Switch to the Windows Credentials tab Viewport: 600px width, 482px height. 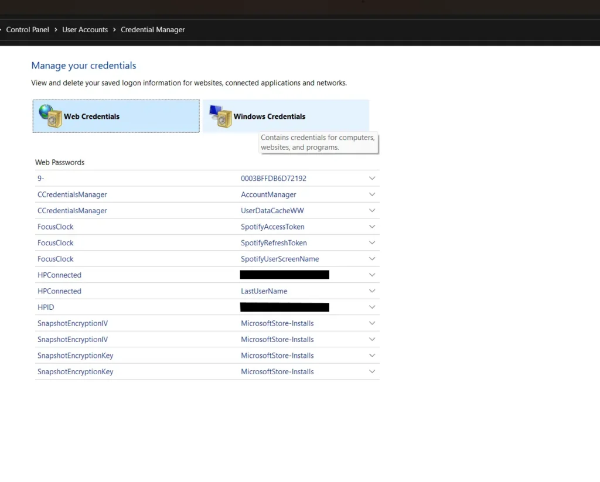click(269, 117)
